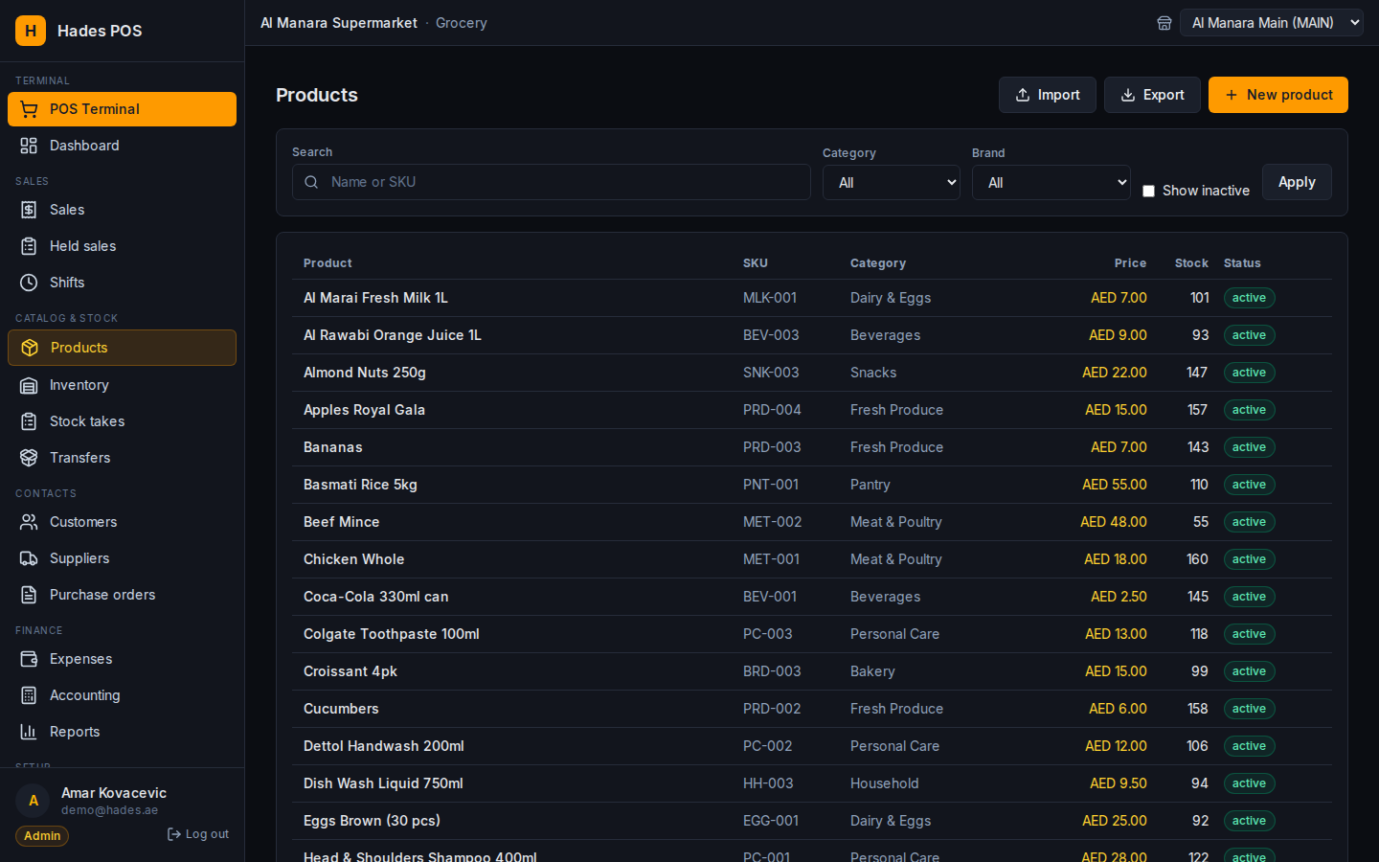This screenshot has width=1379, height=862.
Task: Focus the Name or SKU search field
Action: click(552, 182)
